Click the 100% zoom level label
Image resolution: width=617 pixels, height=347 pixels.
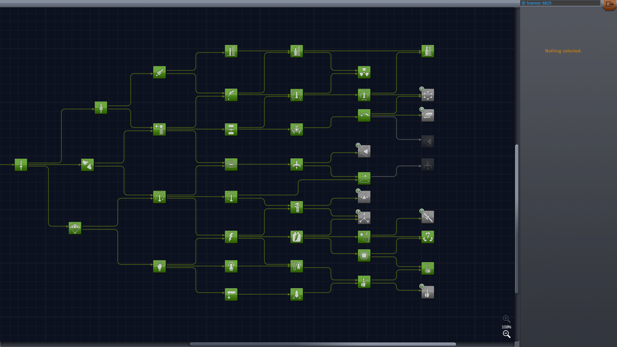pos(506,327)
